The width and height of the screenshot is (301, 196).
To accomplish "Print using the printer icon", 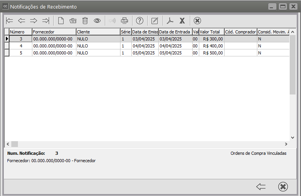I will [x=124, y=21].
